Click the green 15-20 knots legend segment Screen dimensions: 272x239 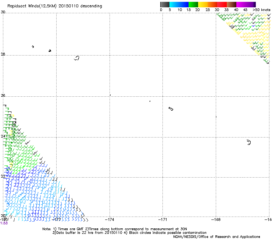(193, 4)
